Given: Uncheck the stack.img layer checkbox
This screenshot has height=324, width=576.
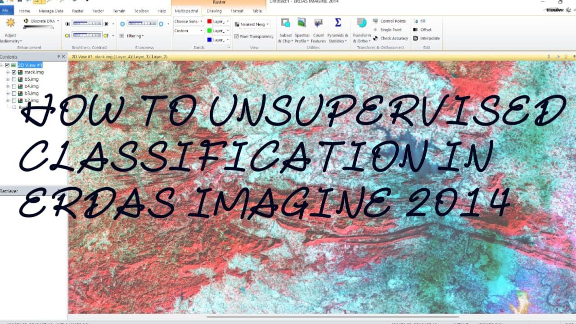Looking at the screenshot, I should (14, 72).
